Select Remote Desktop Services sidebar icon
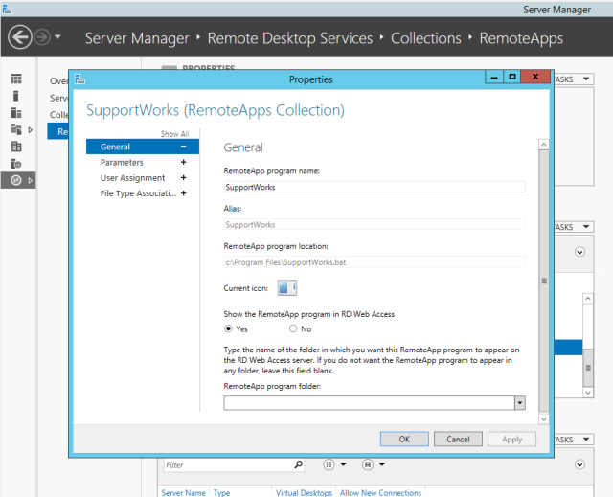 tap(16, 180)
